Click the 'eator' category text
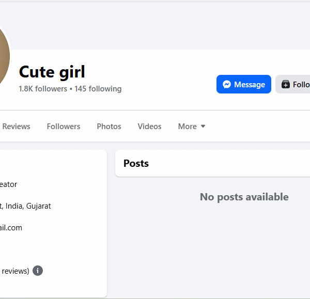 coord(8,184)
